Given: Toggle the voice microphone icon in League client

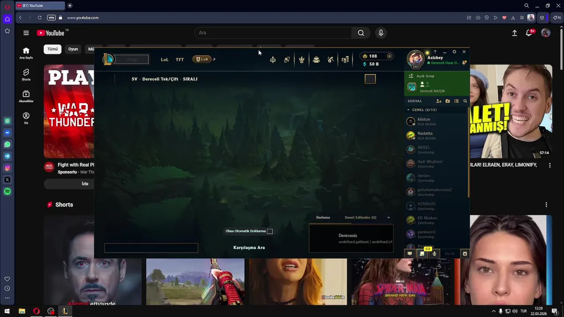Looking at the screenshot, I should [x=434, y=254].
